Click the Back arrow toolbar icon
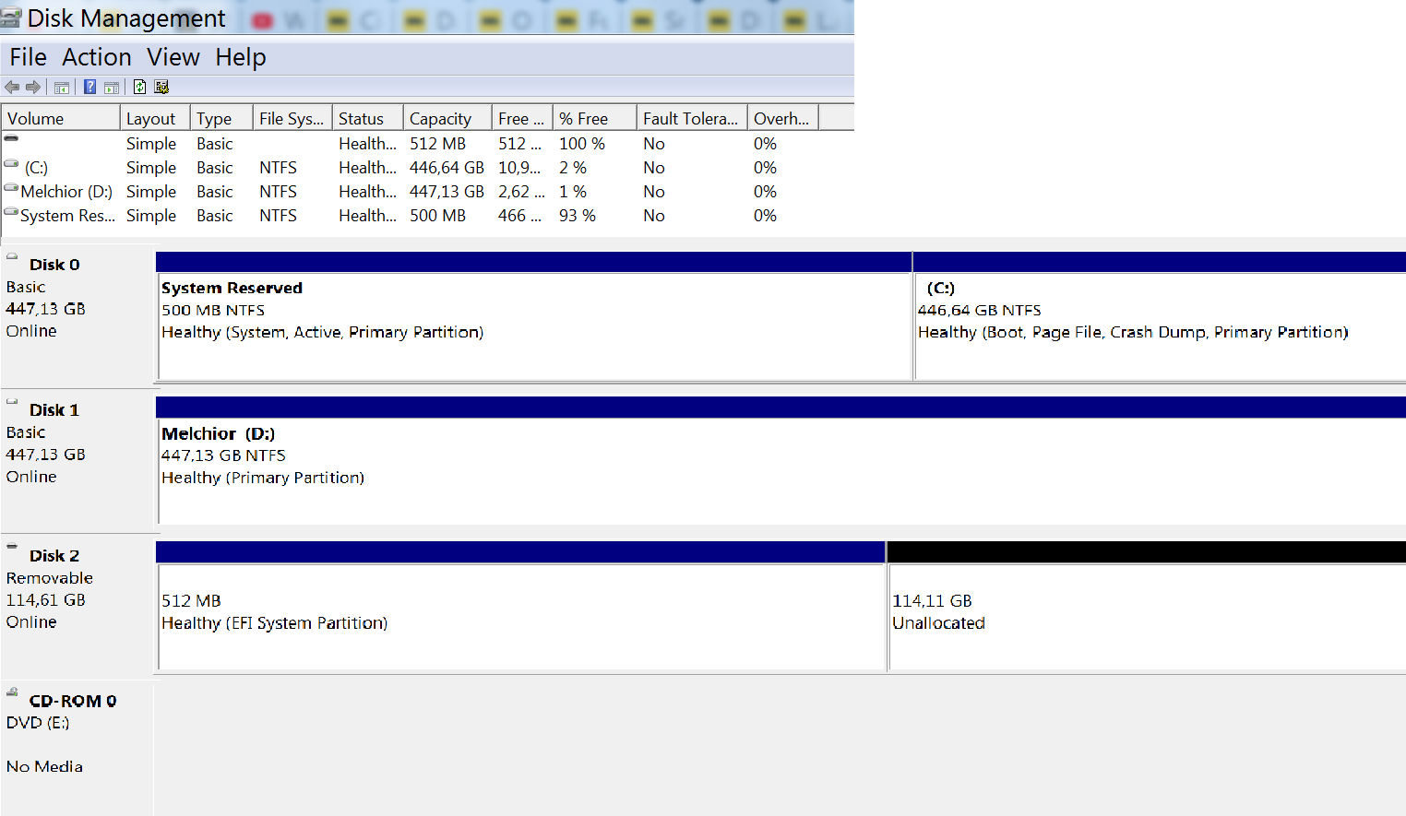The width and height of the screenshot is (1406, 816). point(12,88)
